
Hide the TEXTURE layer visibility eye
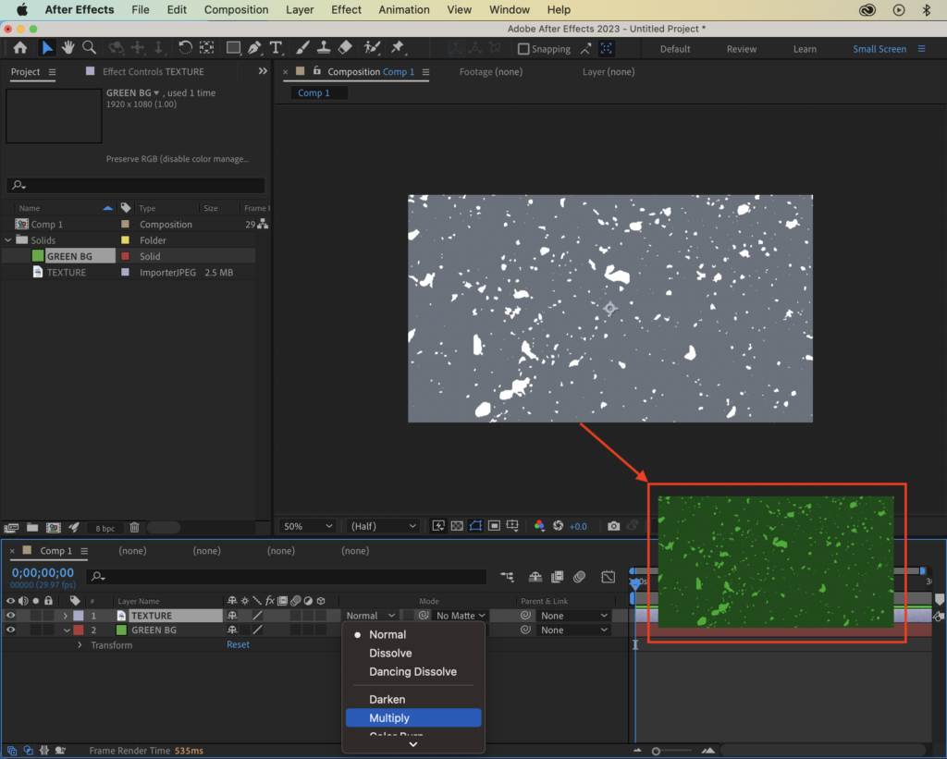(9, 615)
